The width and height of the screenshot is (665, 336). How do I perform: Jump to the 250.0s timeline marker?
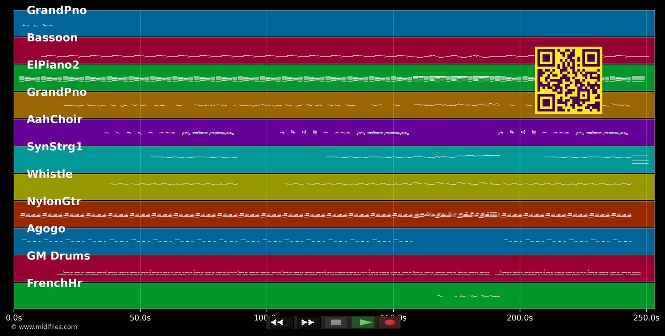[646, 318]
